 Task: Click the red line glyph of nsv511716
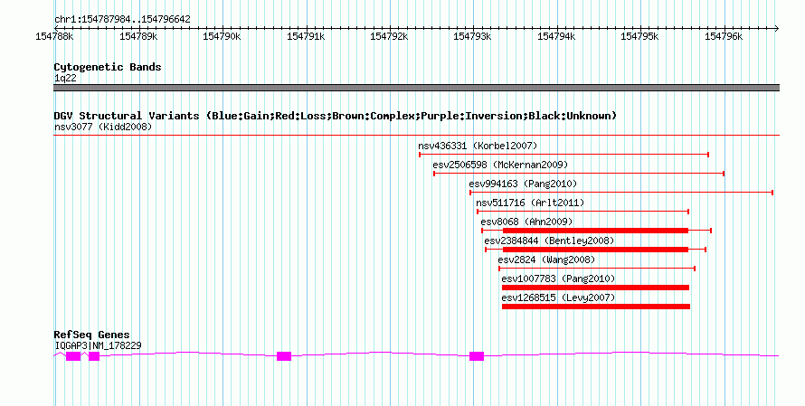point(583,212)
